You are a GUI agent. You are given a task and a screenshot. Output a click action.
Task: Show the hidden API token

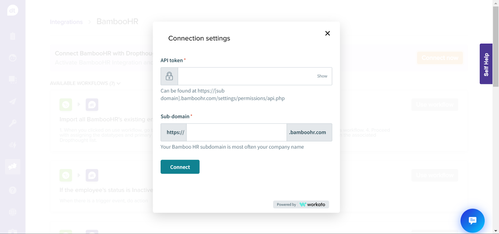[322, 76]
